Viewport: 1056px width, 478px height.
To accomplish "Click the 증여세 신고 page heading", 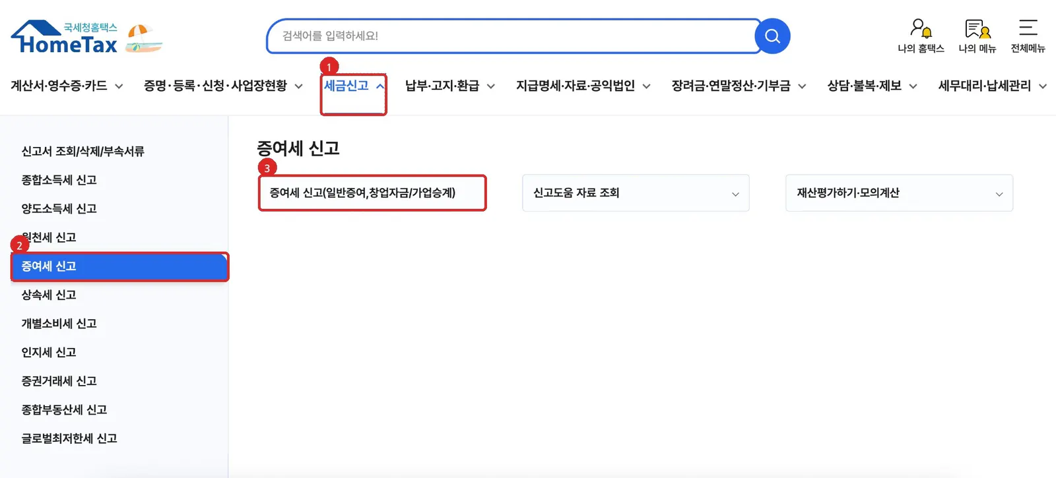I will tap(298, 148).
